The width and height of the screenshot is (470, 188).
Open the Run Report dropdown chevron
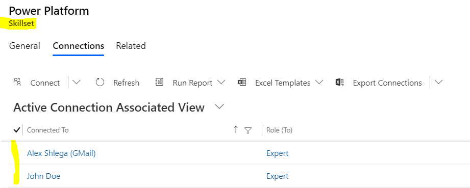point(221,82)
